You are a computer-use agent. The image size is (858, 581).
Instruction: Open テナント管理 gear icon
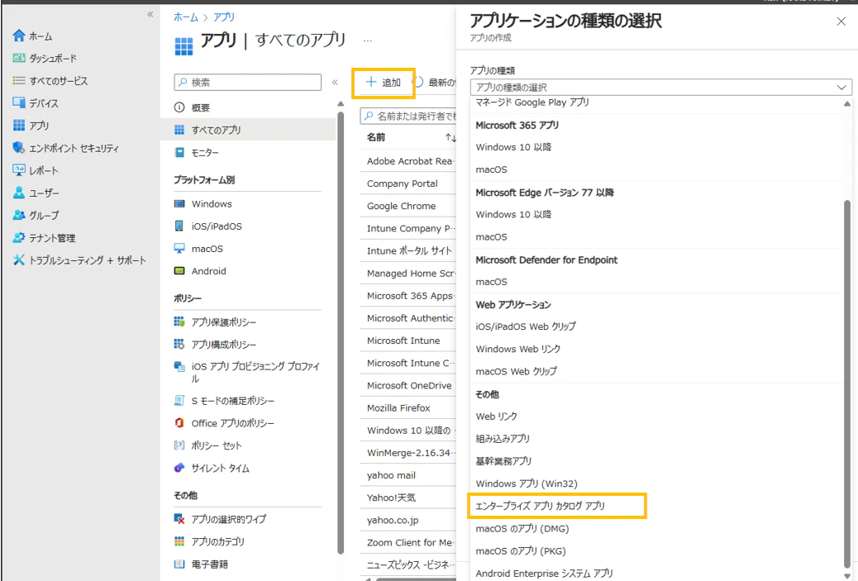19,237
